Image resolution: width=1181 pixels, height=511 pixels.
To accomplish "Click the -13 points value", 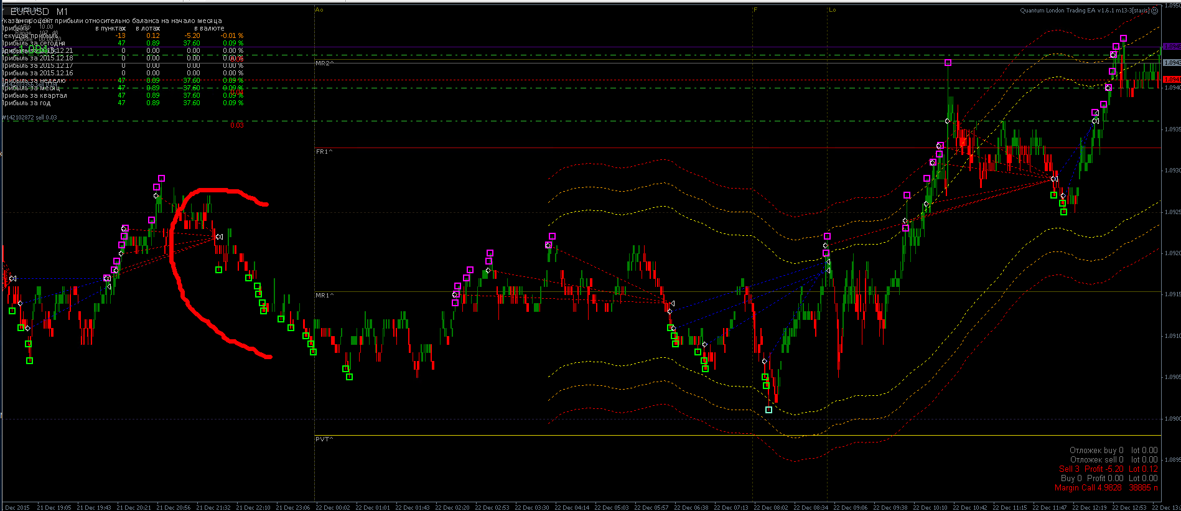I will pyautogui.click(x=121, y=35).
